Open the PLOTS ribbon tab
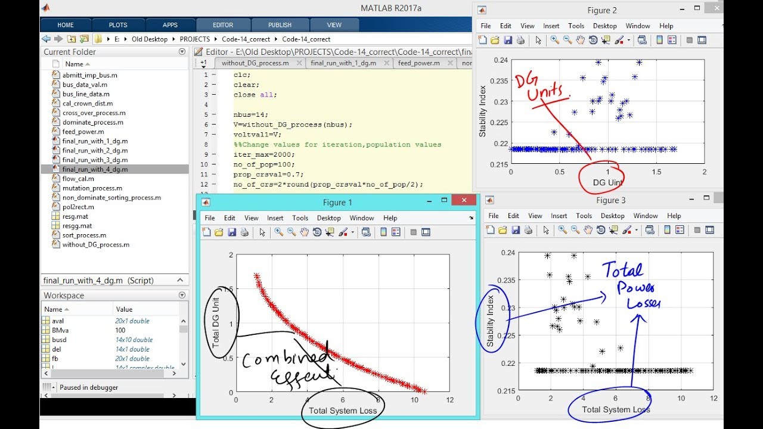 (118, 25)
